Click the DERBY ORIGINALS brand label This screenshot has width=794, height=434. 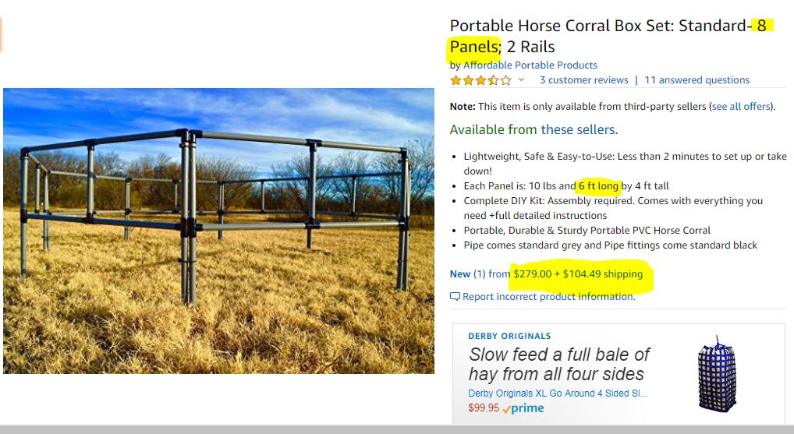pos(509,337)
